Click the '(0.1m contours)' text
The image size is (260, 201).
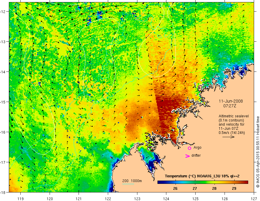click(231, 120)
